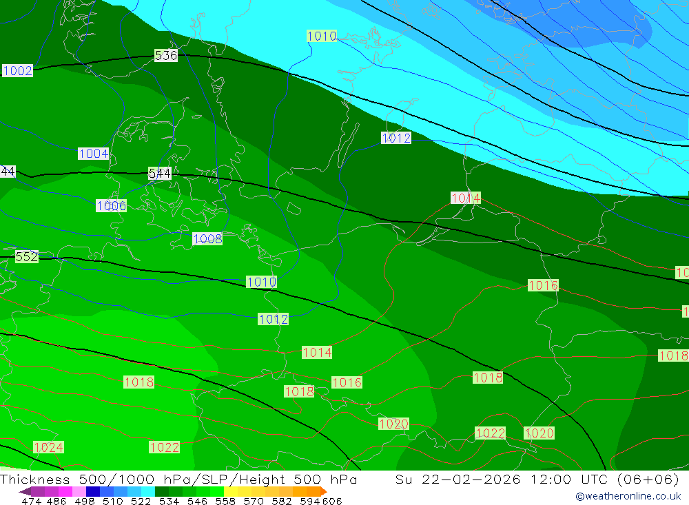Click the bright magenta legend swatch
Screen dimensions: 689x505
pos(65,491)
